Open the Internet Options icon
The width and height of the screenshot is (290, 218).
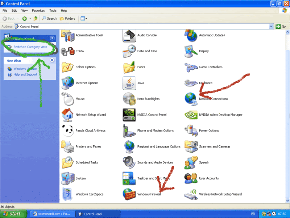68,83
